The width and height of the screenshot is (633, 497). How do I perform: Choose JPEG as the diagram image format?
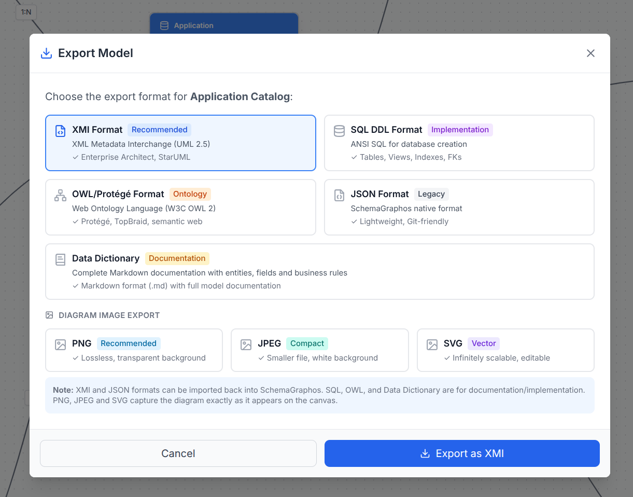(x=319, y=350)
